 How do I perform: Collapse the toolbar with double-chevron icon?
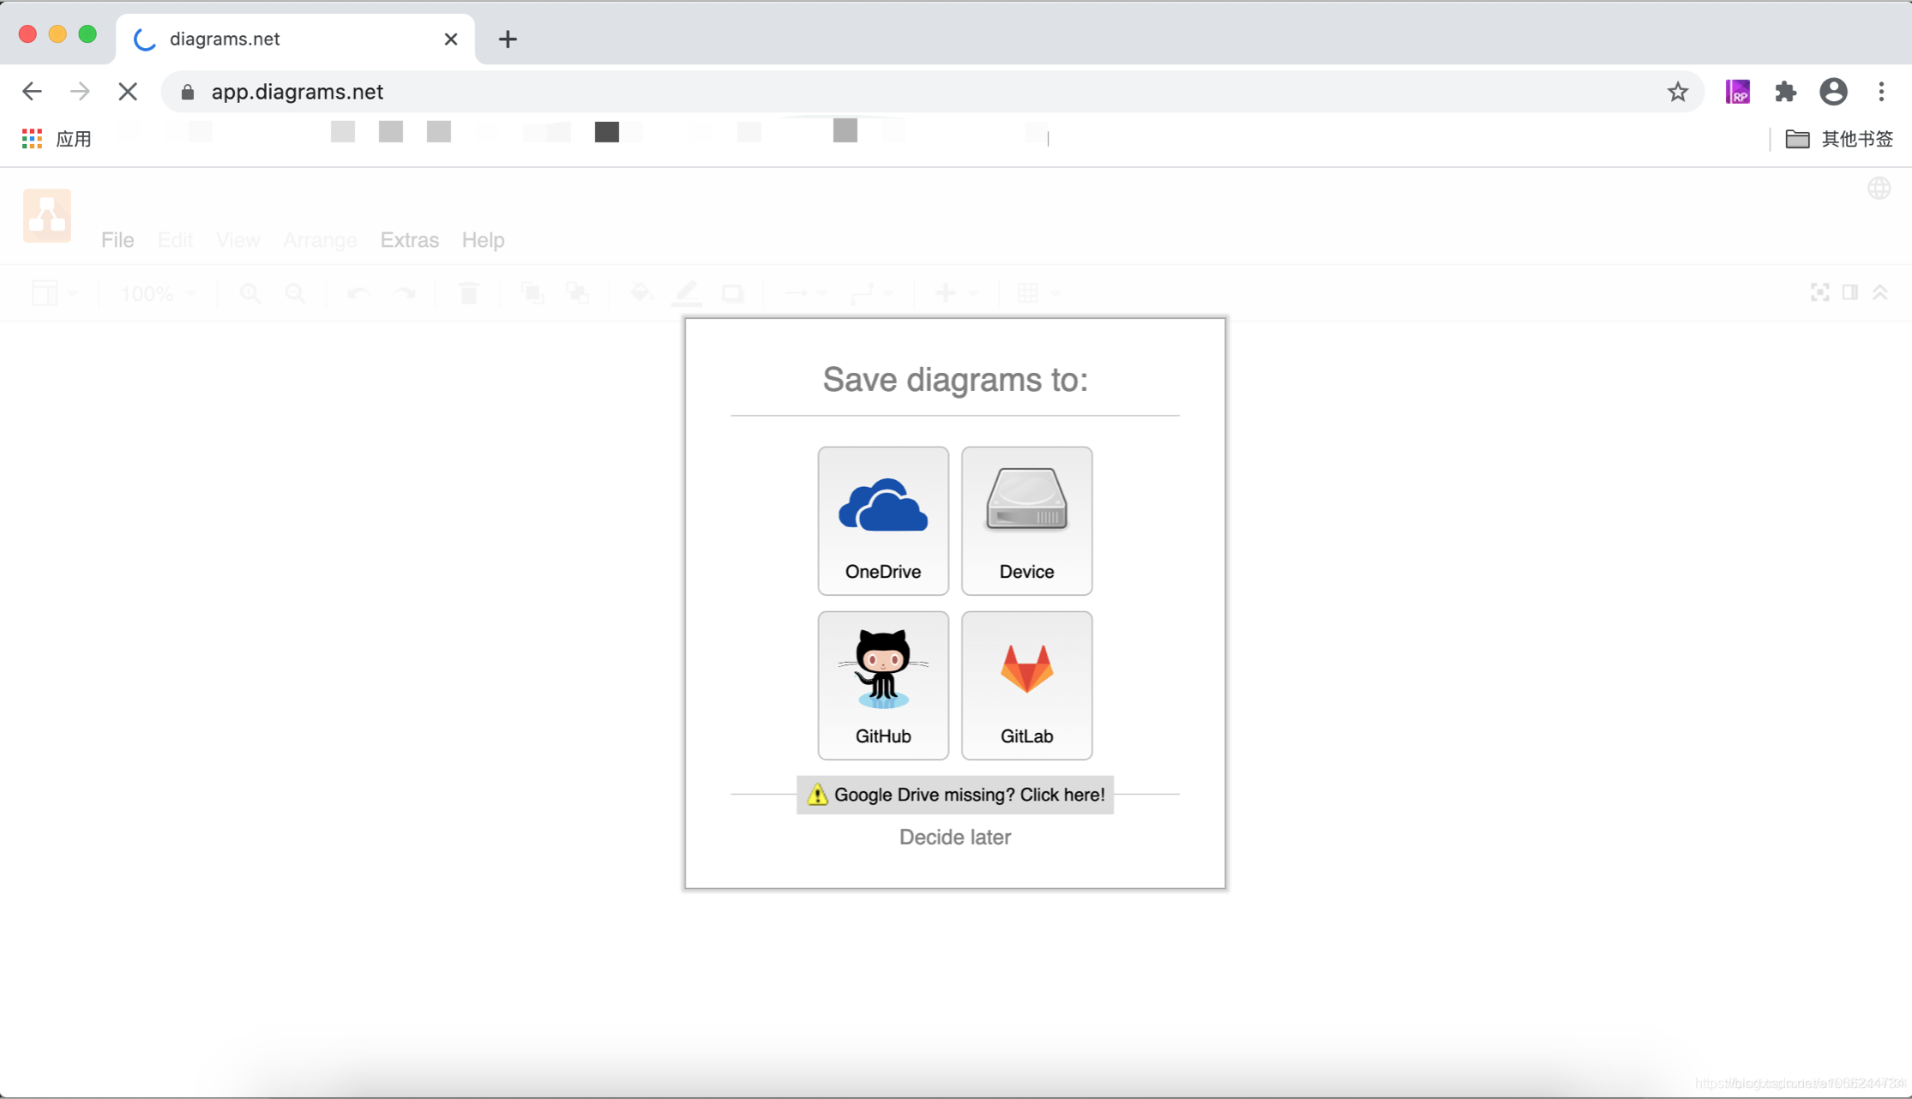(x=1880, y=292)
